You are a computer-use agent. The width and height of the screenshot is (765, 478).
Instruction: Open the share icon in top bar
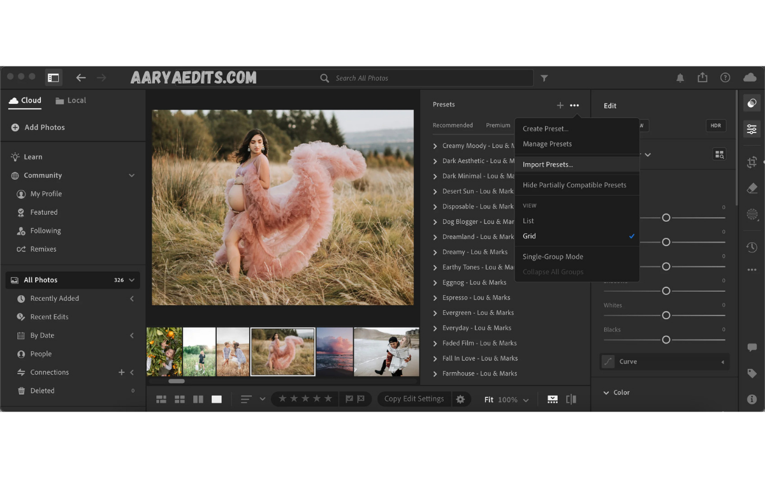click(703, 77)
